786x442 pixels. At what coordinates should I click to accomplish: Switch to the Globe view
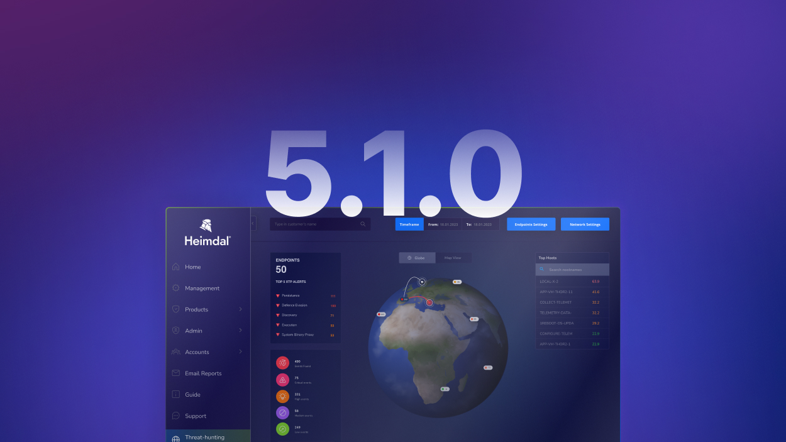coord(416,258)
